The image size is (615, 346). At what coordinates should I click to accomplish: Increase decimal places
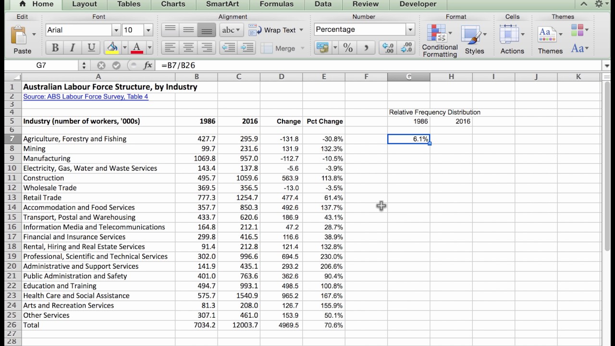[387, 48]
